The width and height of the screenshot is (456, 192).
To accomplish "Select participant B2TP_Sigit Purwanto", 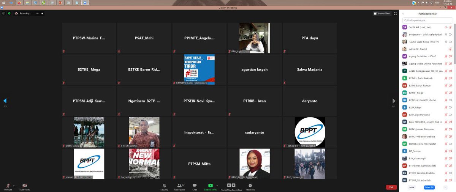I will (427, 115).
